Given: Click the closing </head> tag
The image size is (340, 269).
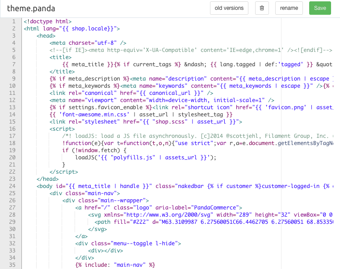Looking at the screenshot, I should (47, 179).
